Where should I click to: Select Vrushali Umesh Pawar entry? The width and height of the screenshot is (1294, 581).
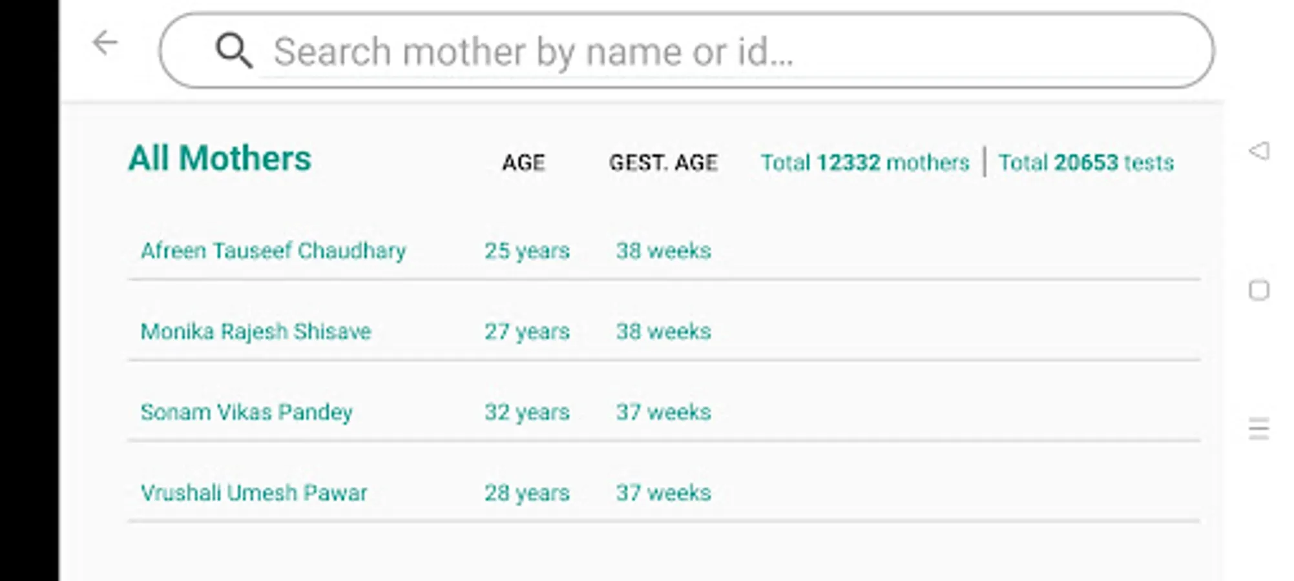254,493
